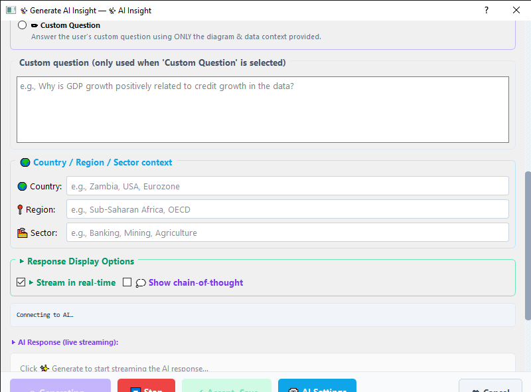
Task: Click the pencil icon beside Custom Question
Action: coord(35,25)
